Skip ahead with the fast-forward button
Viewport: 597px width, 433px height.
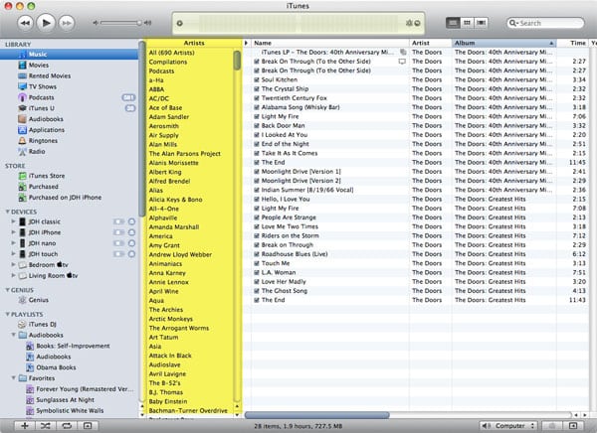tap(67, 23)
